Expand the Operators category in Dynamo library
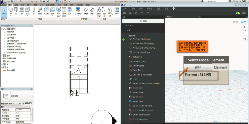The width and height of the screenshot is (249, 124). tap(123, 25)
